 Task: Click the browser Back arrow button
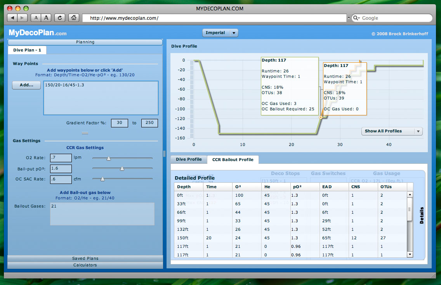pos(12,18)
